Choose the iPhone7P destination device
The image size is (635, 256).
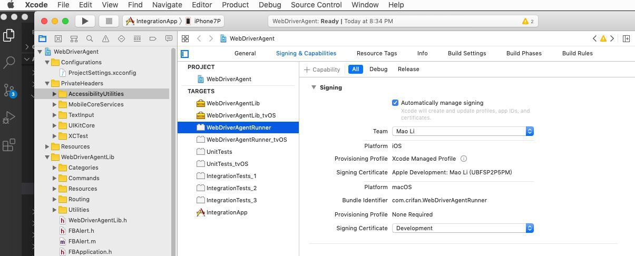(203, 21)
